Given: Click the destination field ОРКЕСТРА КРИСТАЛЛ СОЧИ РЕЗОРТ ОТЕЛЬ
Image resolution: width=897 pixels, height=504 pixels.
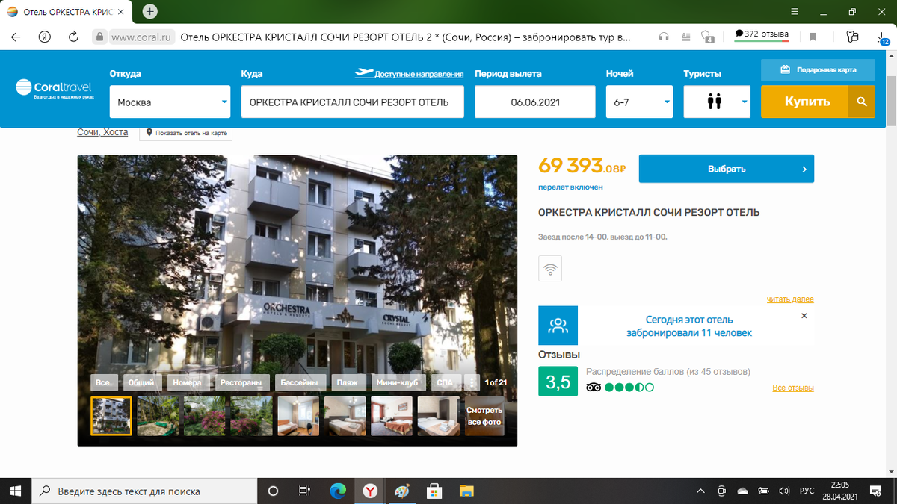Looking at the screenshot, I should tap(352, 102).
